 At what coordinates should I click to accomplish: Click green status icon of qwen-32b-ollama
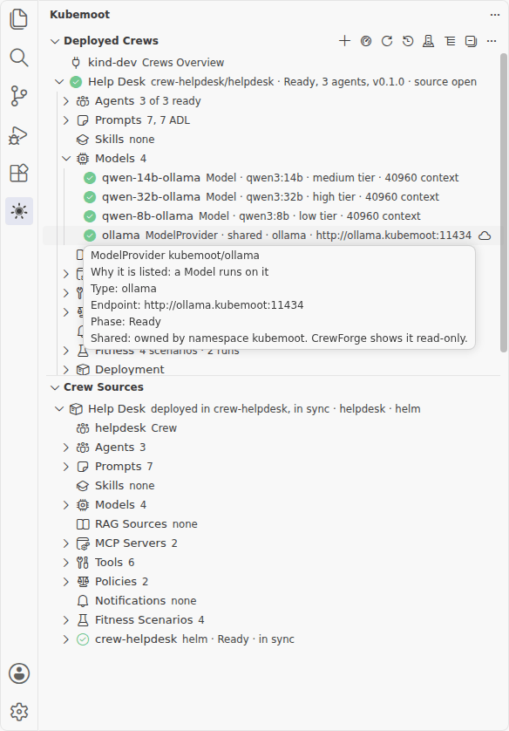90,197
